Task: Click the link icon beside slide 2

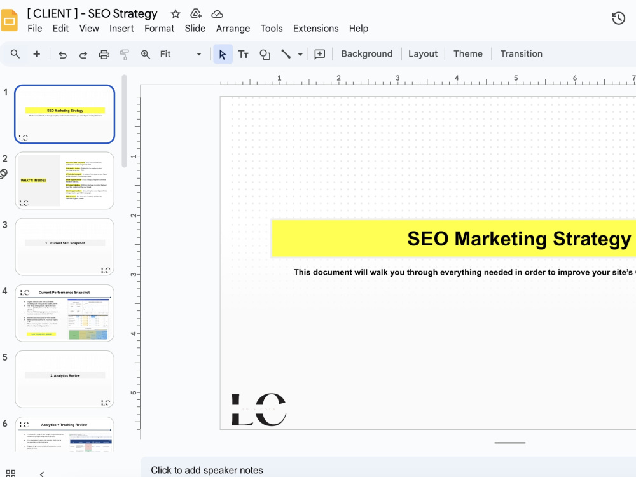Action: click(x=4, y=174)
